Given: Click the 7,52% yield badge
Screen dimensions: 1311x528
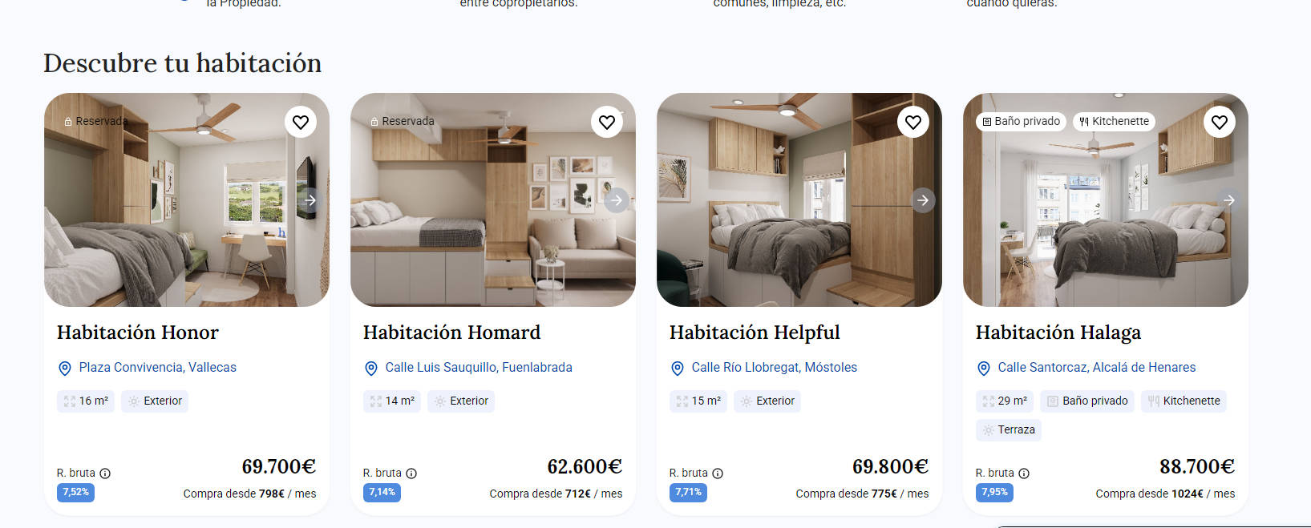Looking at the screenshot, I should tap(75, 492).
